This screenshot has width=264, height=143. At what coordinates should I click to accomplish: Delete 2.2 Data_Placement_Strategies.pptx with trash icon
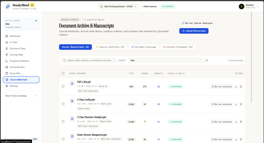point(241,122)
